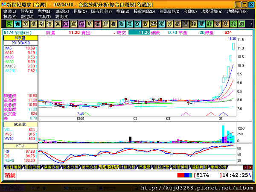Viewport: 256px width, 192px height.
Task: Click the 開始 Start button on the taskbar
Action: pos(12,188)
